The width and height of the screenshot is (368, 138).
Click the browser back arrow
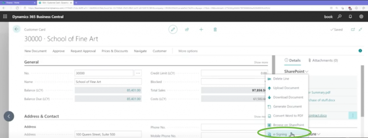4,8
